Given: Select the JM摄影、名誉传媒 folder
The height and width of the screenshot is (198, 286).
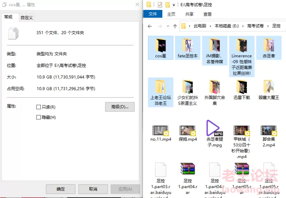Looking at the screenshot, I should [215, 51].
